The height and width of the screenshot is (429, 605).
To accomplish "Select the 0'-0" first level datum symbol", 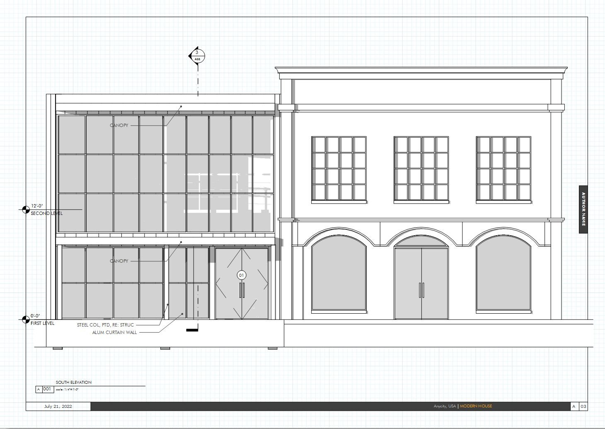I will [26, 319].
